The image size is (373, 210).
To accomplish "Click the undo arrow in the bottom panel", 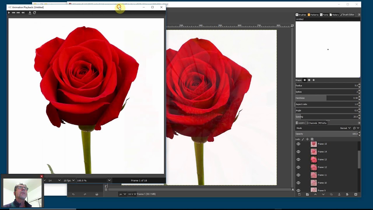I will pos(73,195).
